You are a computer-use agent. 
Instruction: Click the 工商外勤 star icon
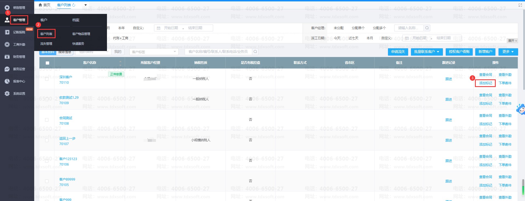(7, 44)
